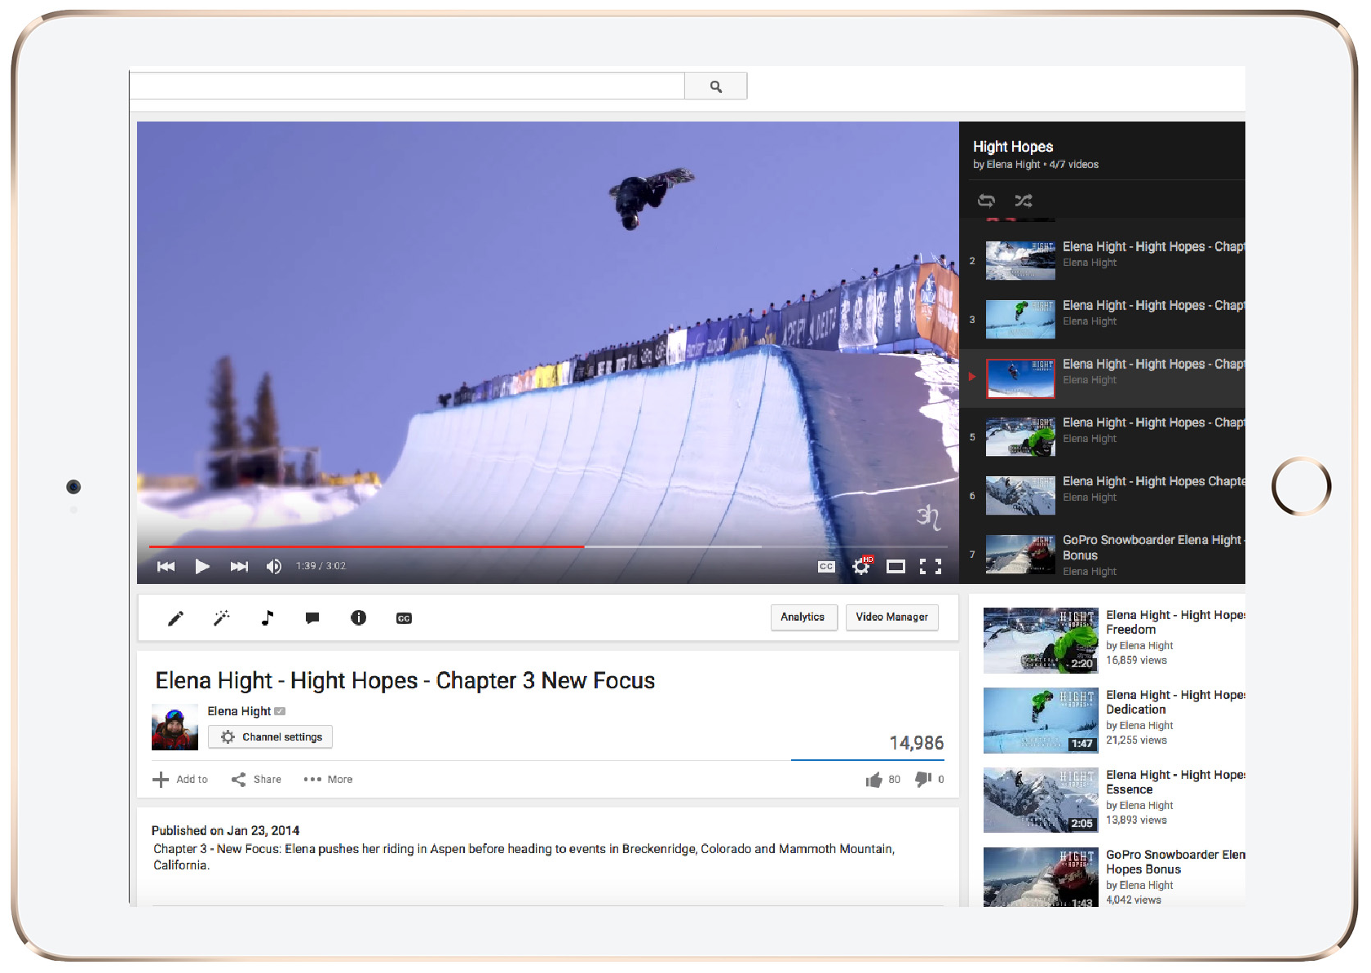
Task: Open suggested video Dedication title
Action: 1174,702
